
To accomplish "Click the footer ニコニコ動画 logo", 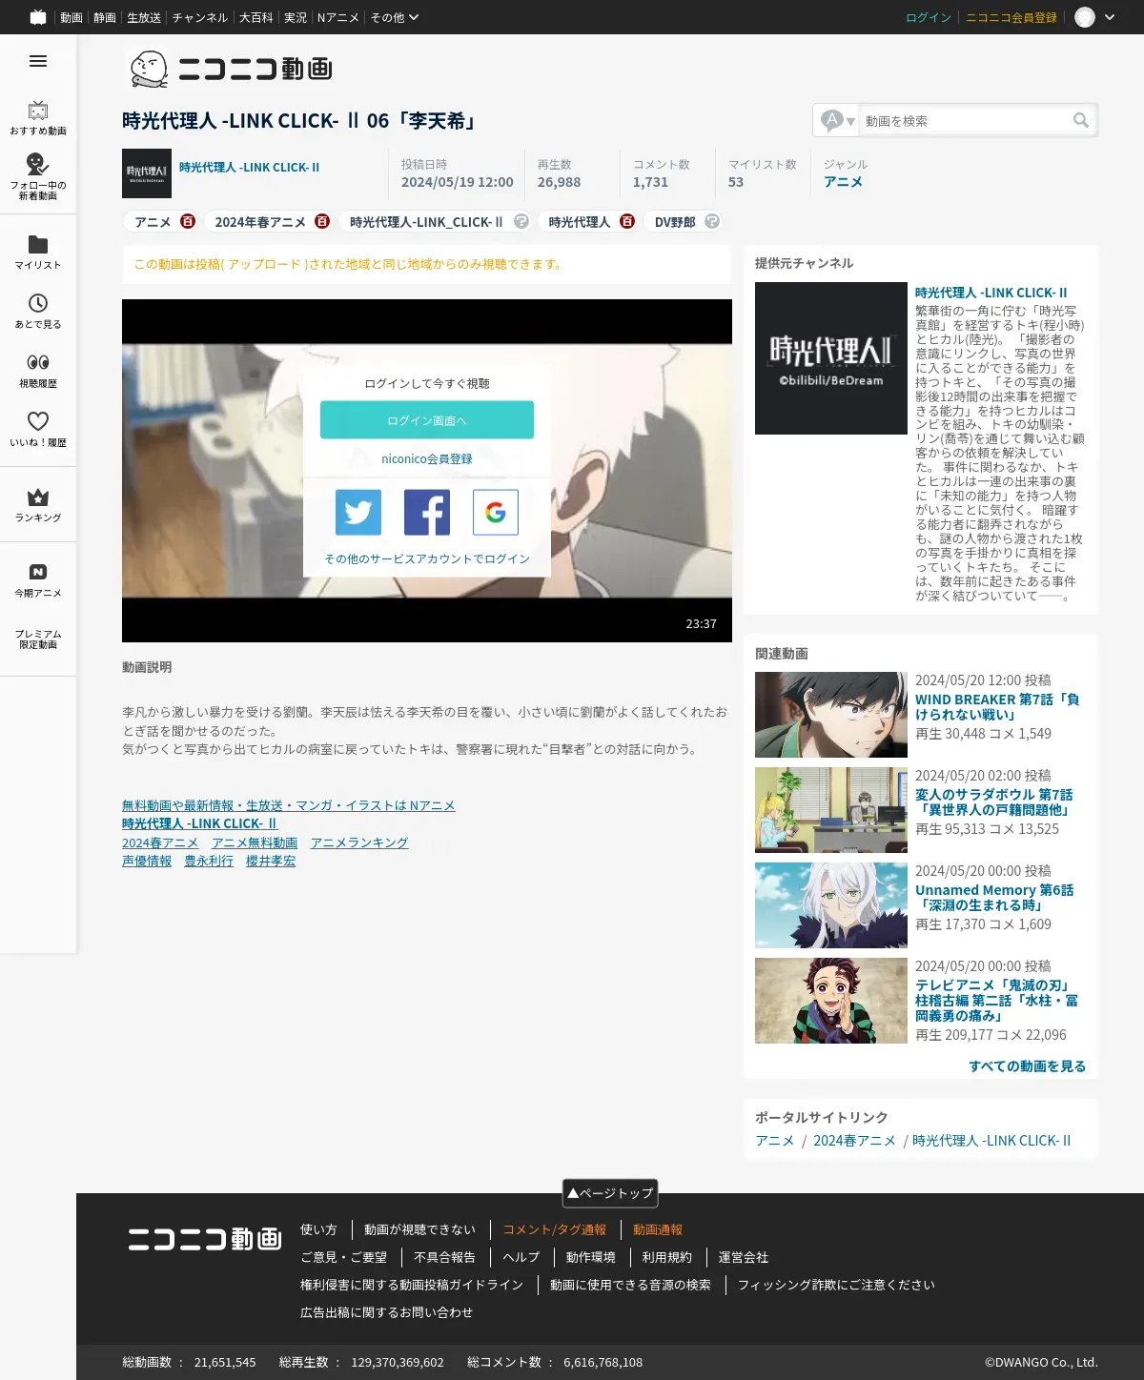I will pos(205,1238).
